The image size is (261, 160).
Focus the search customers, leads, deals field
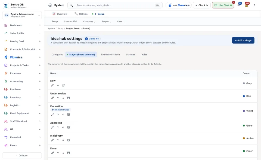tap(115, 5)
